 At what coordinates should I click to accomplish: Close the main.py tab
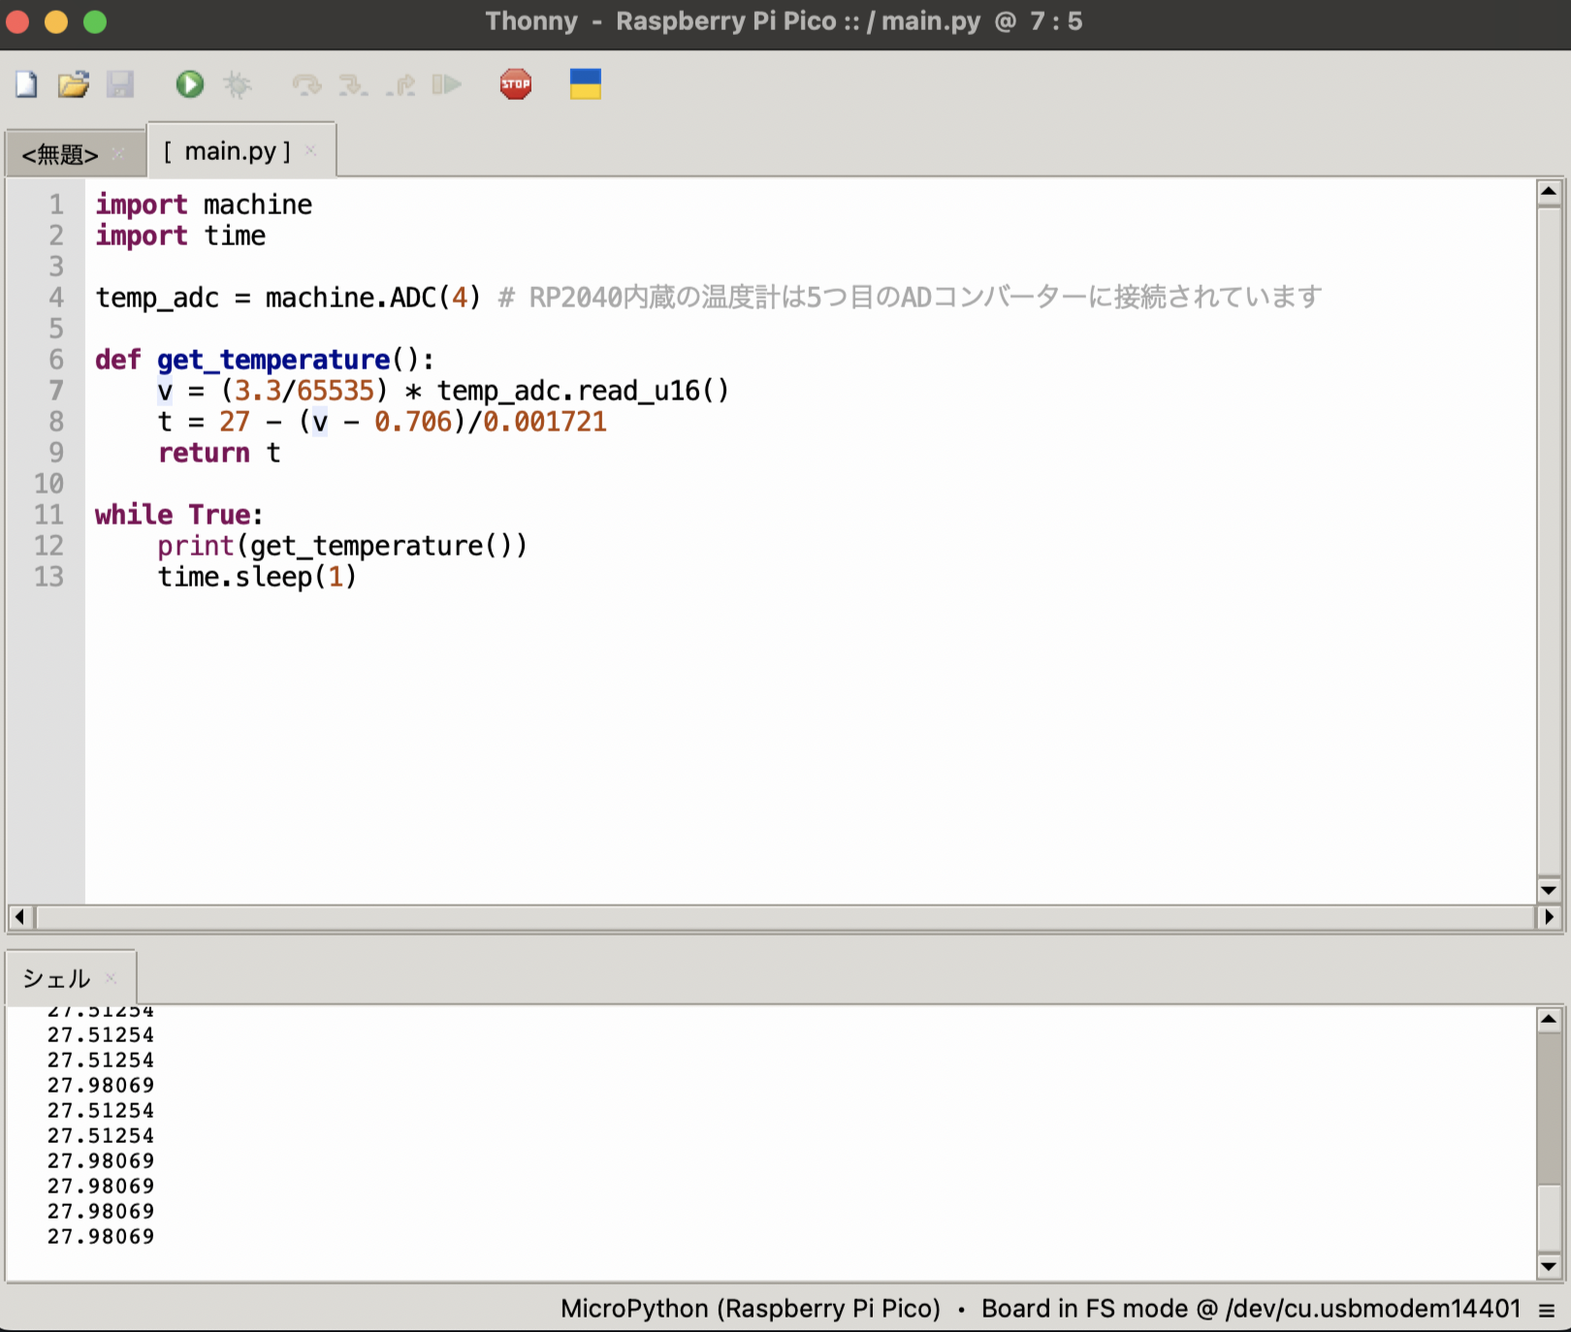[312, 150]
